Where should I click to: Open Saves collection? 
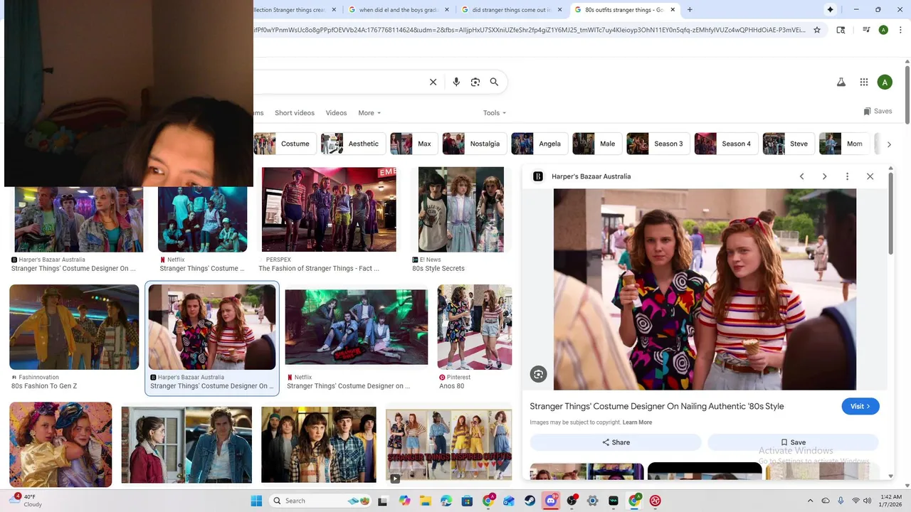(878, 111)
